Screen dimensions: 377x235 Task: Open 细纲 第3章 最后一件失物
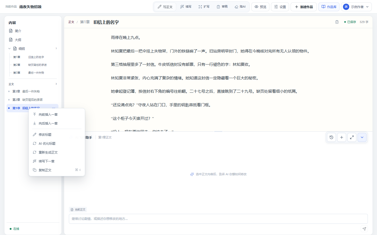tap(34, 73)
